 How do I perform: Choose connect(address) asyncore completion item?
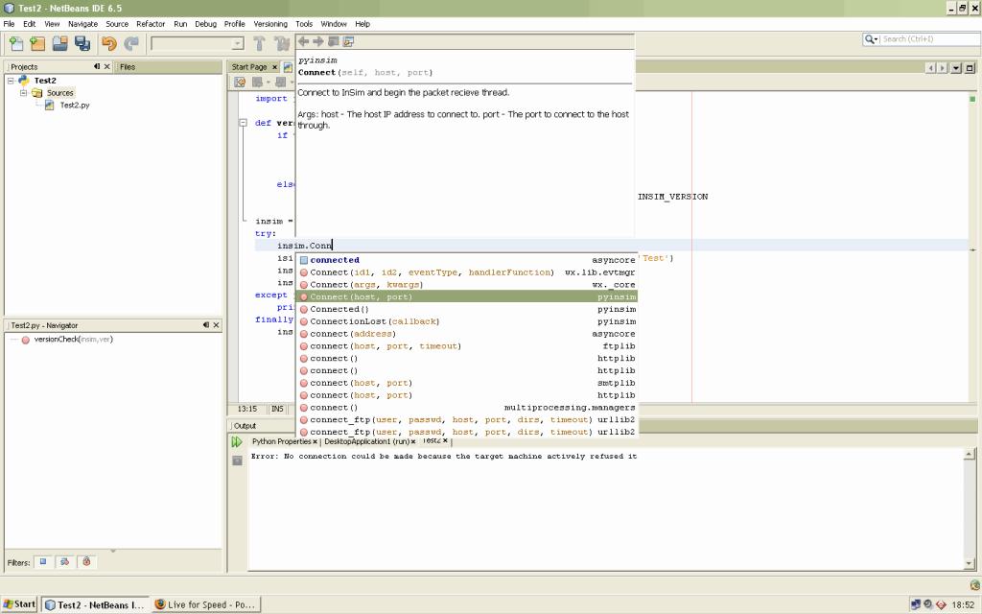point(467,334)
